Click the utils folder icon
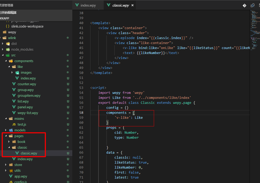 [11, 171]
